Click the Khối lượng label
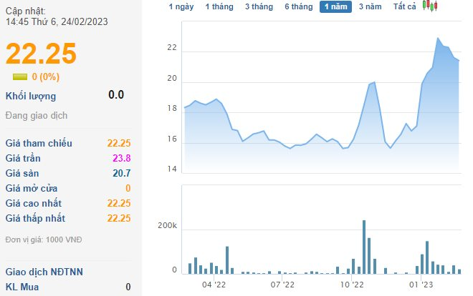The image size is (473, 296). [31, 97]
